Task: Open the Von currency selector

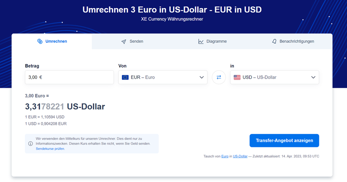Action: tap(163, 77)
